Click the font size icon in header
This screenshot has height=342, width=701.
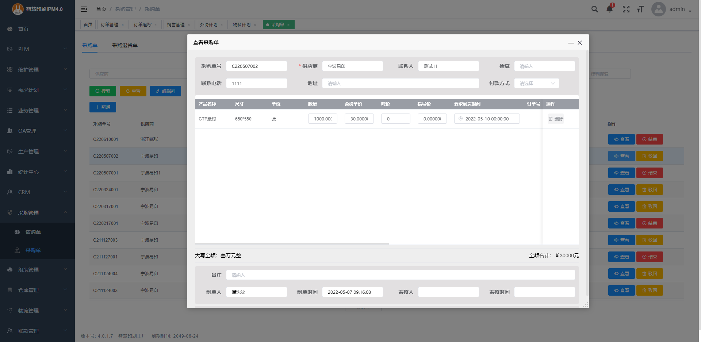pyautogui.click(x=640, y=9)
